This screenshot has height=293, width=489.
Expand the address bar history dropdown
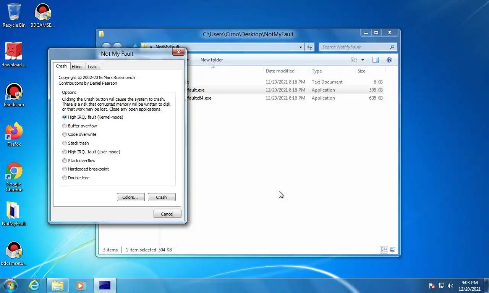[301, 47]
